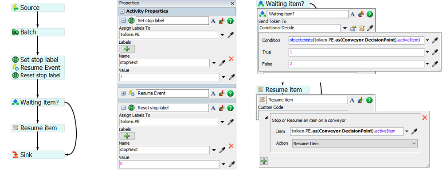Viewport: 443px width, 170px height.
Task: Select the Source activity in the flow
Action: pos(38,8)
